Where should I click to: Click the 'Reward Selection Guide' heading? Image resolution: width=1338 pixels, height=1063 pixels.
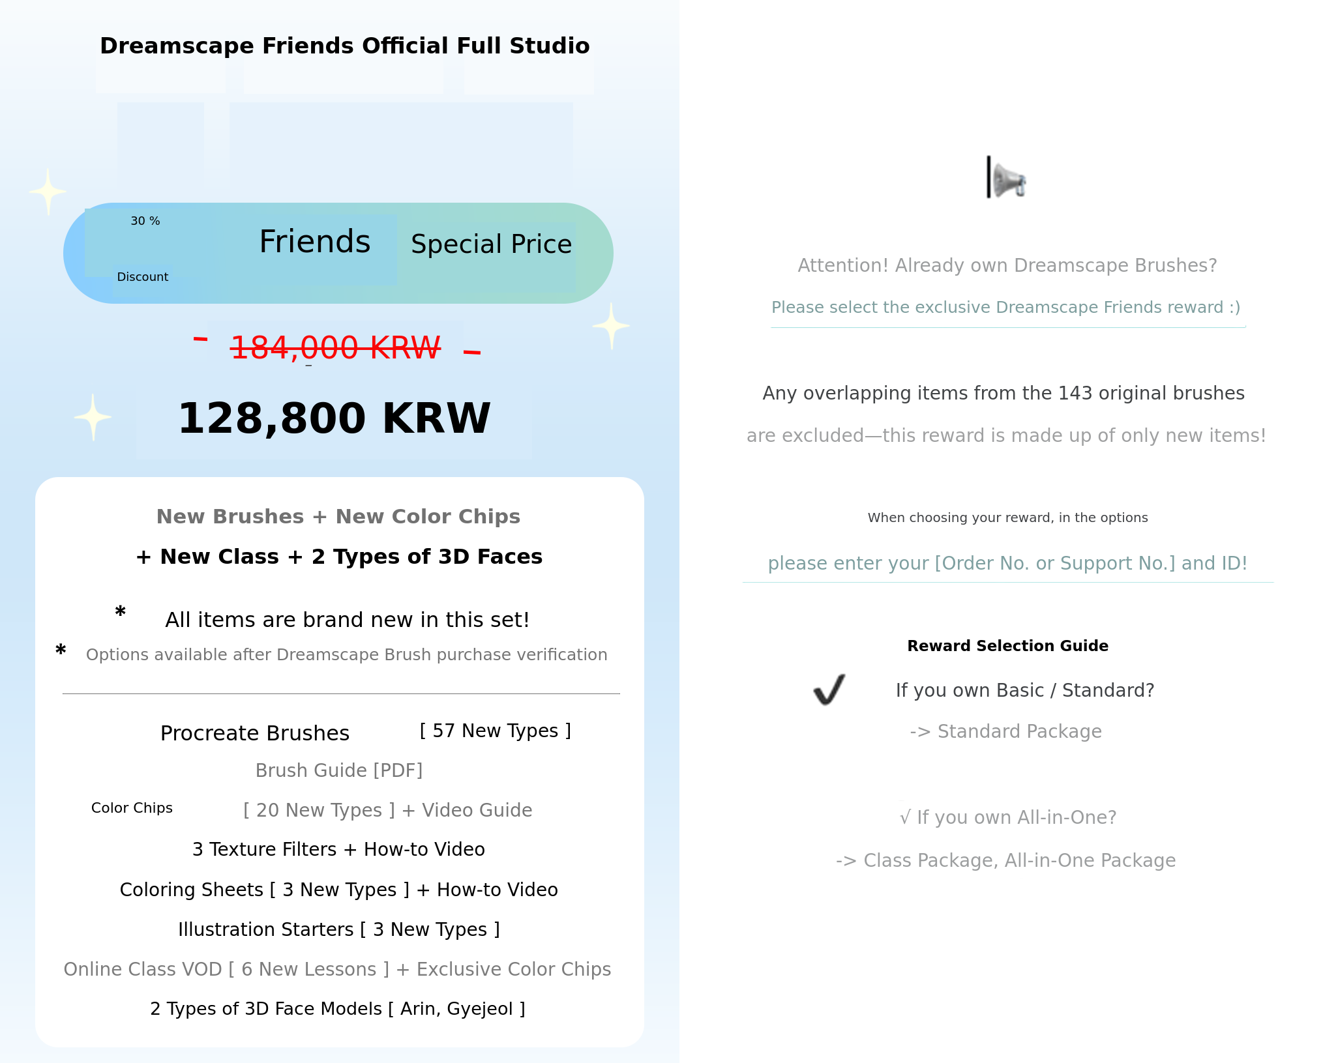click(1007, 646)
